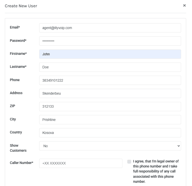Click the Password* field label
This screenshot has width=192, height=186.
click(x=18, y=41)
